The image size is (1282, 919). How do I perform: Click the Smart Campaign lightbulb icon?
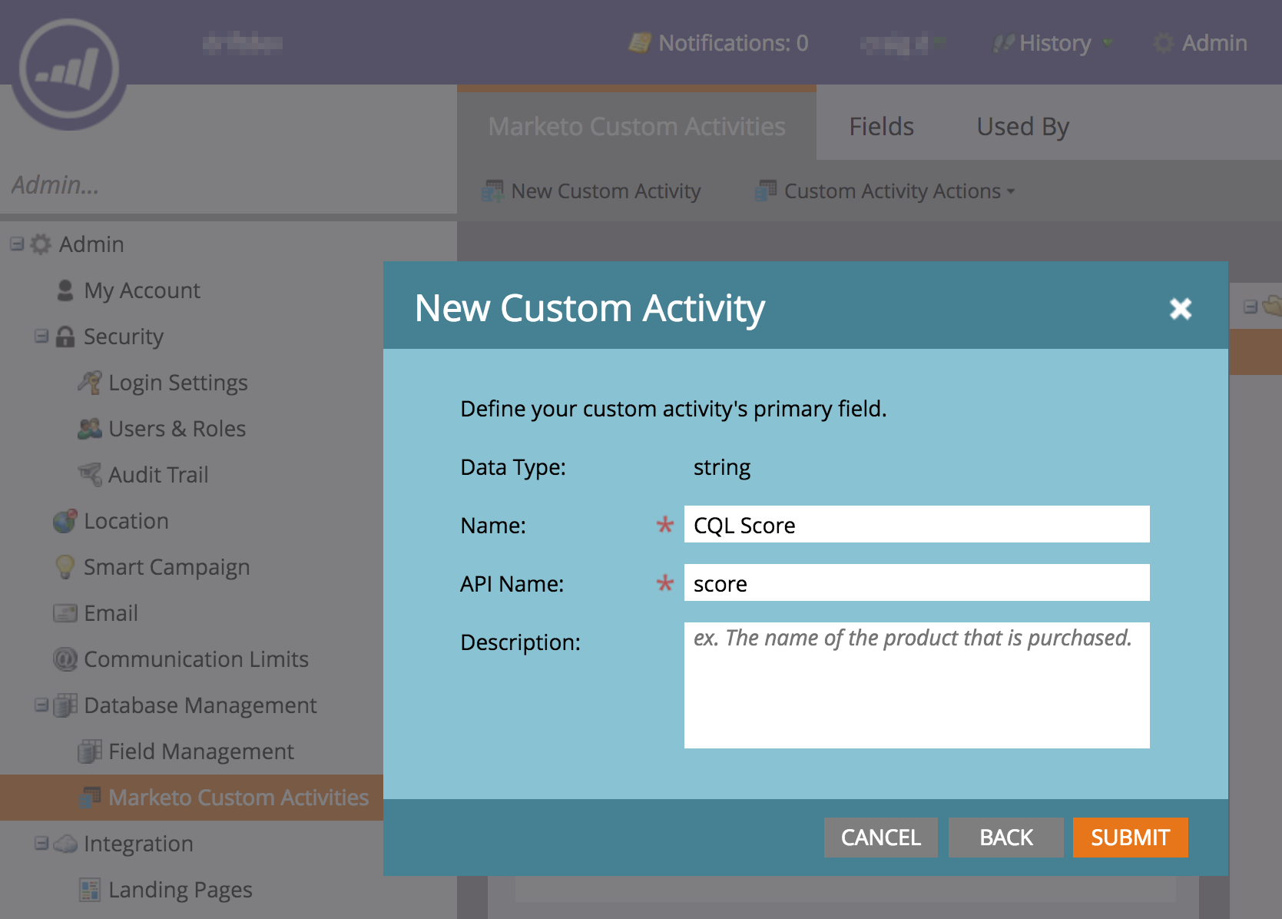tap(65, 567)
